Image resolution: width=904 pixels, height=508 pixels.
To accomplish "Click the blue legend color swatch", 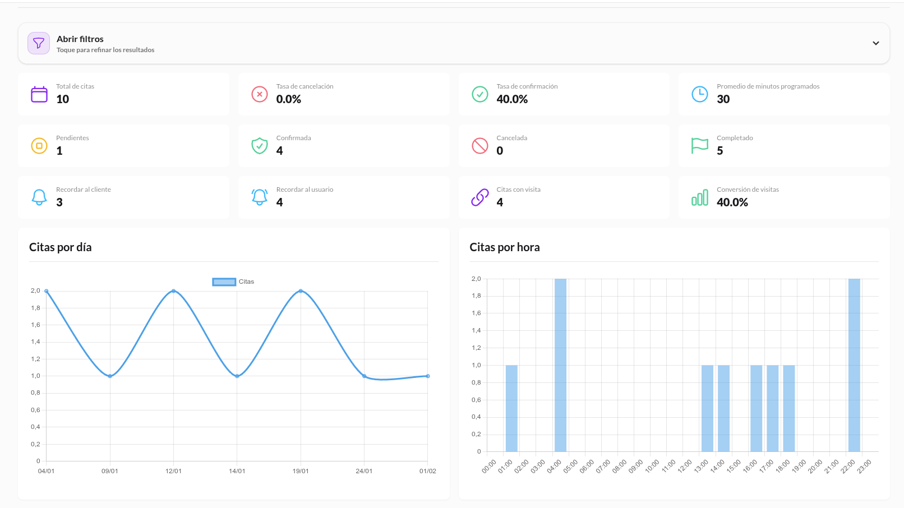I will pyautogui.click(x=224, y=281).
